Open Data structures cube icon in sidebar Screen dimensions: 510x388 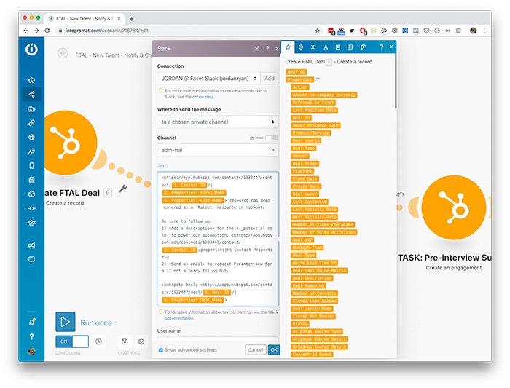tap(31, 194)
